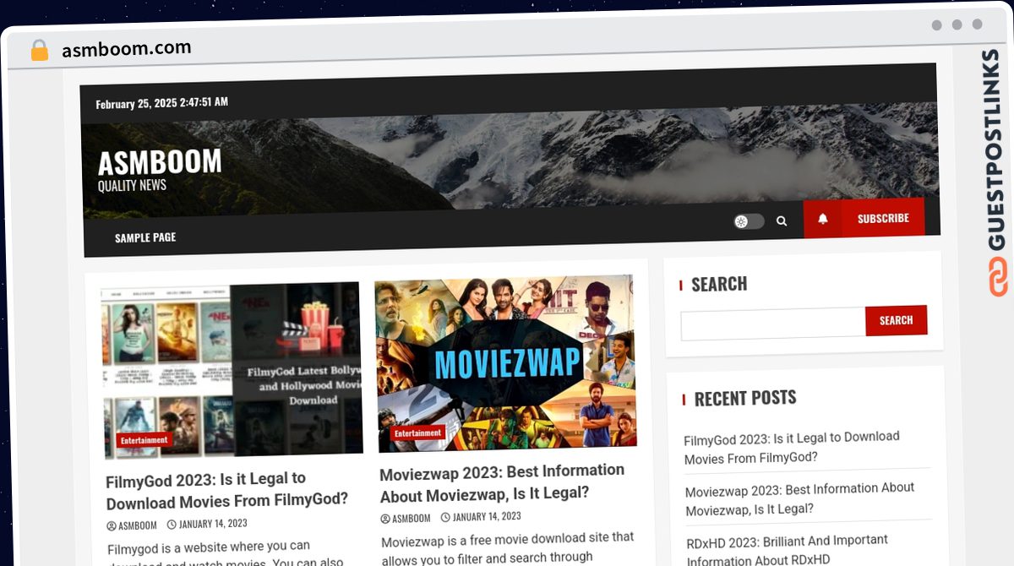
Task: Open headline FilmyGod 2023 Is it Legal
Action: [x=226, y=489]
